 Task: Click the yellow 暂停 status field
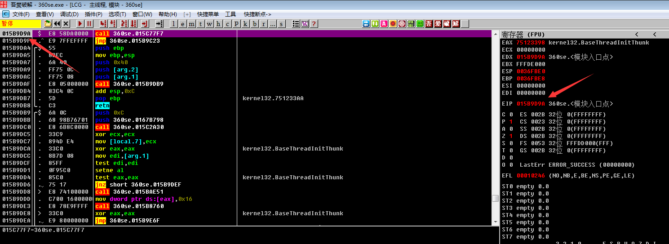20,24
